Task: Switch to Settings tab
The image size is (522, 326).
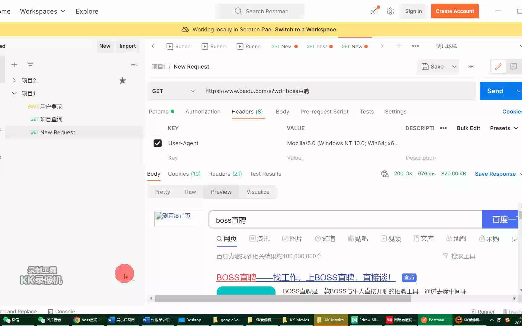Action: click(395, 112)
